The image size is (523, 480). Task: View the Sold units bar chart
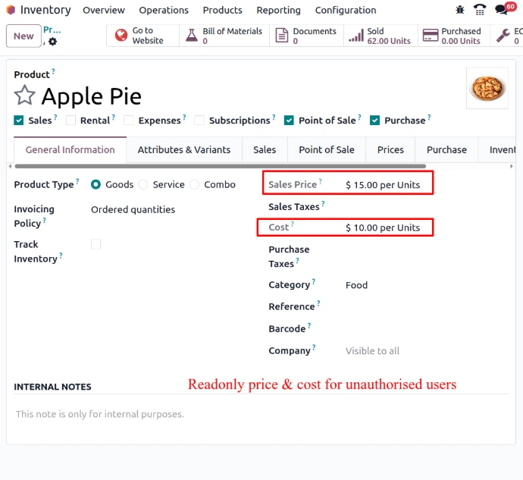point(355,36)
